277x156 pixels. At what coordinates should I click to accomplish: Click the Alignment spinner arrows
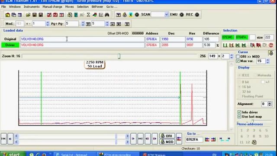pos(269,104)
